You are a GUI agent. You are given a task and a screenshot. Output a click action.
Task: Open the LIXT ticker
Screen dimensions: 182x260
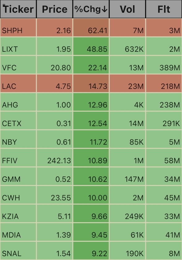click(x=10, y=49)
